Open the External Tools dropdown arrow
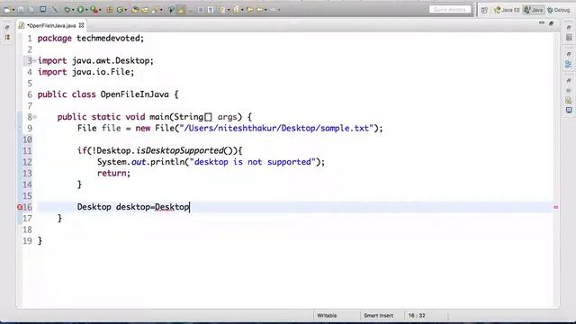 [100, 10]
